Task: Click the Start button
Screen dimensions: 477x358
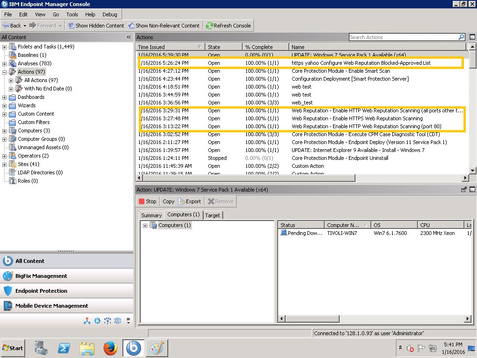Action: click(13, 348)
